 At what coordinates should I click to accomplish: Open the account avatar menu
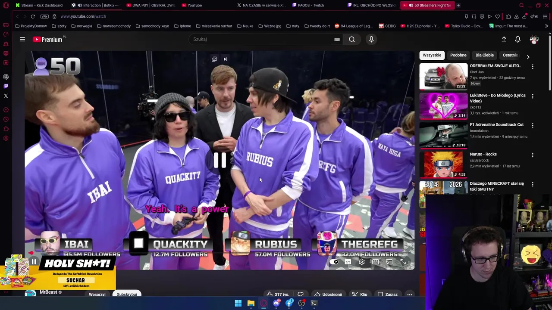point(534,39)
